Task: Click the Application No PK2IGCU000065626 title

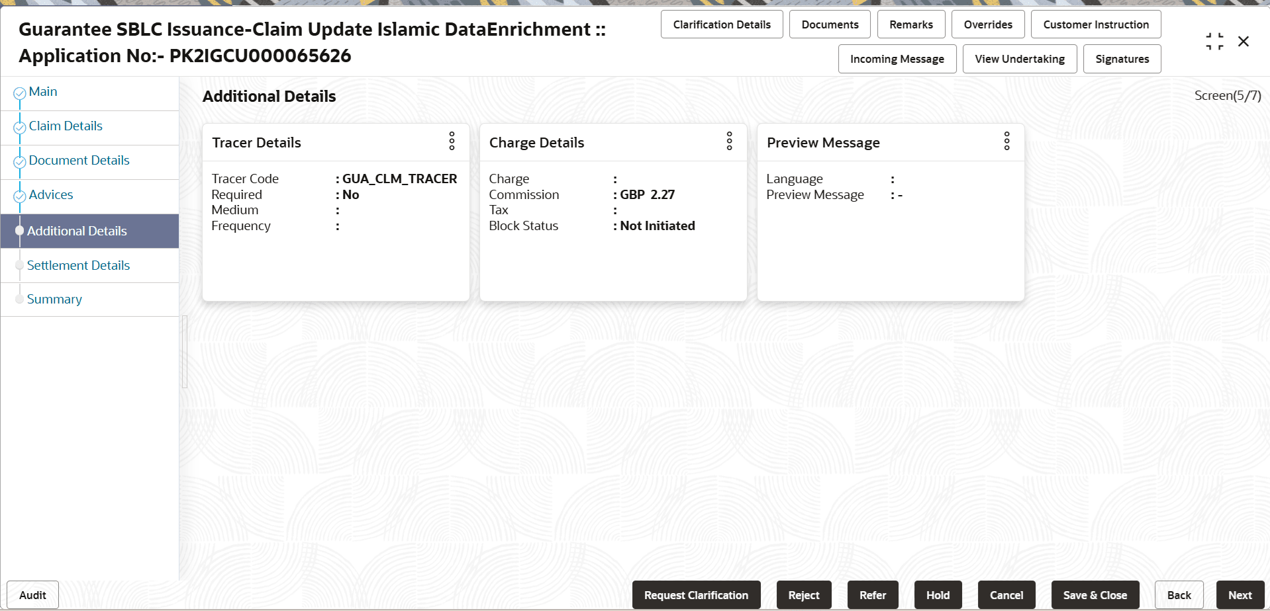Action: coord(185,56)
